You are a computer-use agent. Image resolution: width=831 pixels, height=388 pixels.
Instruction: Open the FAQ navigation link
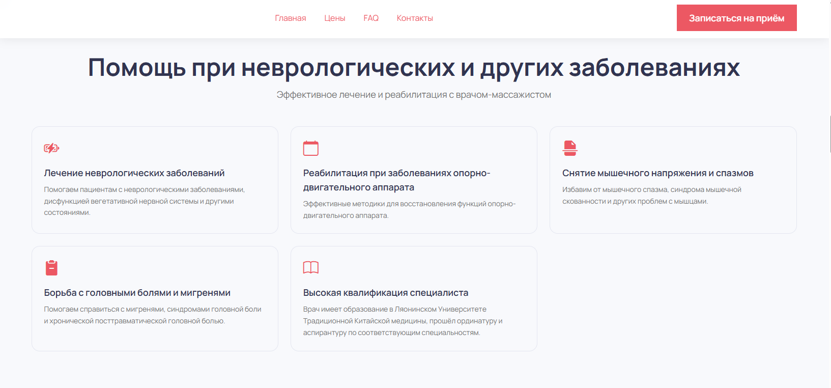click(370, 18)
